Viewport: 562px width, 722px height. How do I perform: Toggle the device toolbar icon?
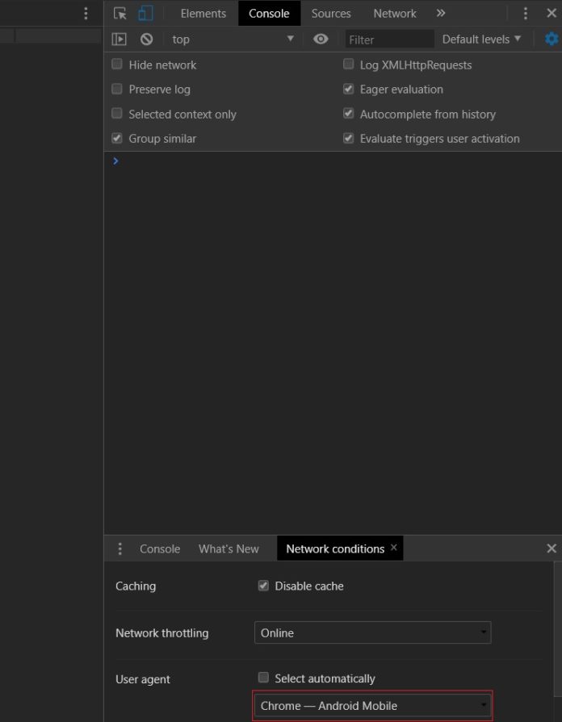(x=145, y=14)
